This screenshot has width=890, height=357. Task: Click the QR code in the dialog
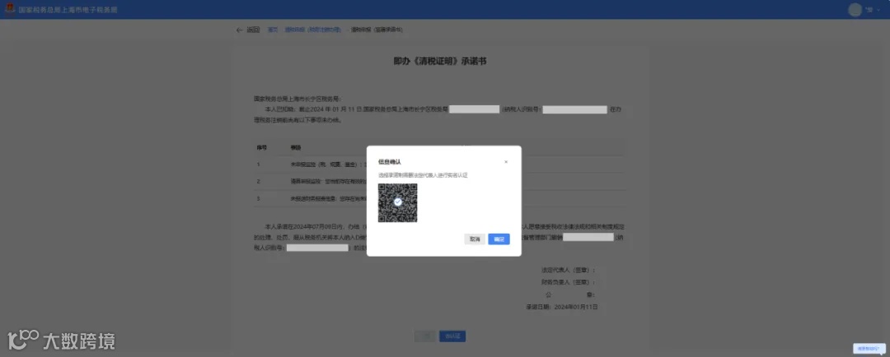pyautogui.click(x=397, y=202)
